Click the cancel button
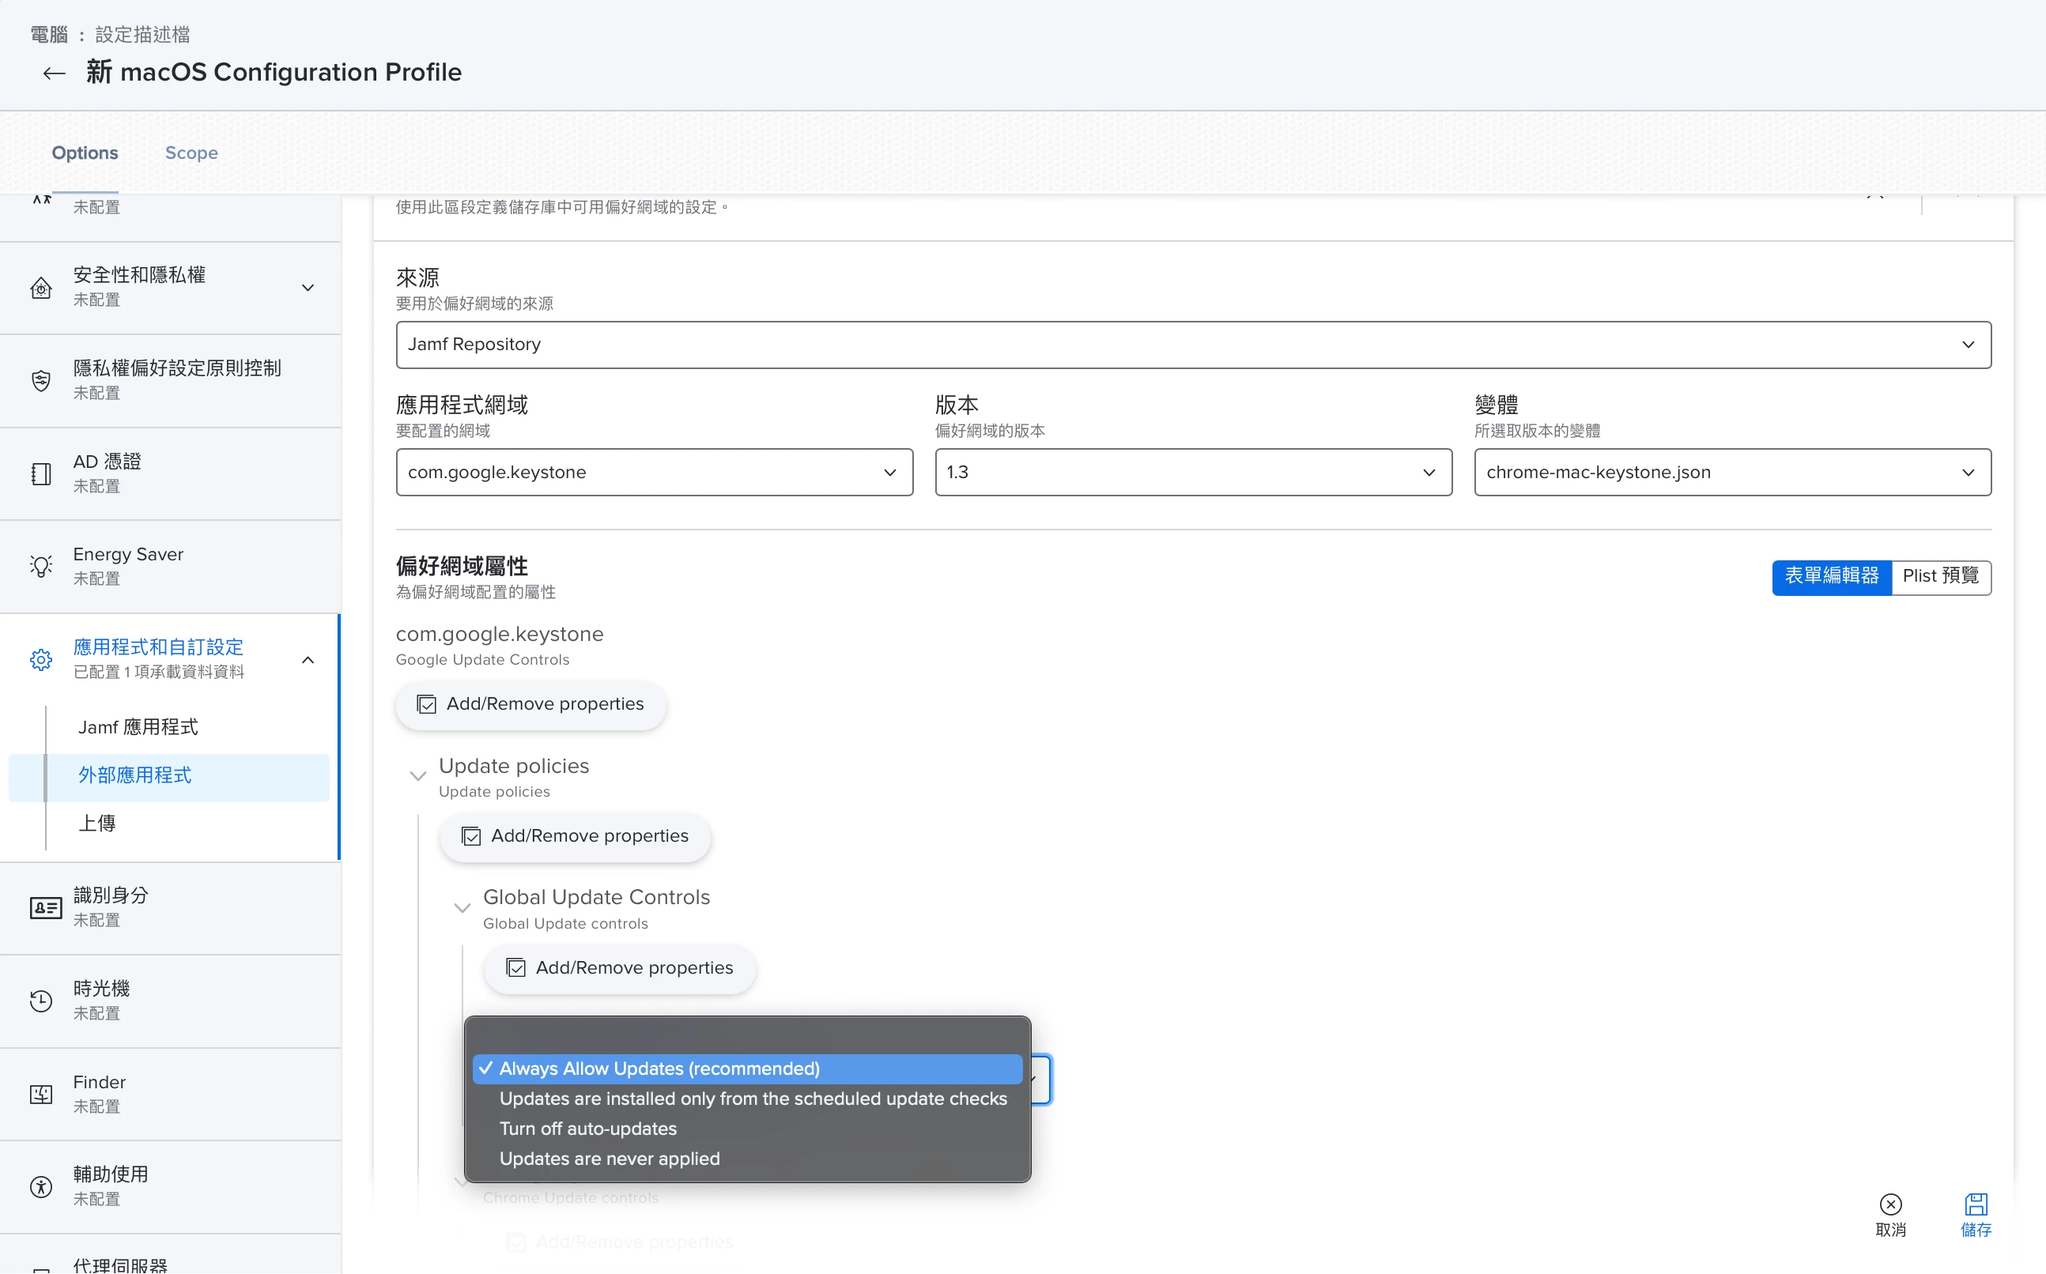This screenshot has width=2046, height=1274. (x=1890, y=1214)
